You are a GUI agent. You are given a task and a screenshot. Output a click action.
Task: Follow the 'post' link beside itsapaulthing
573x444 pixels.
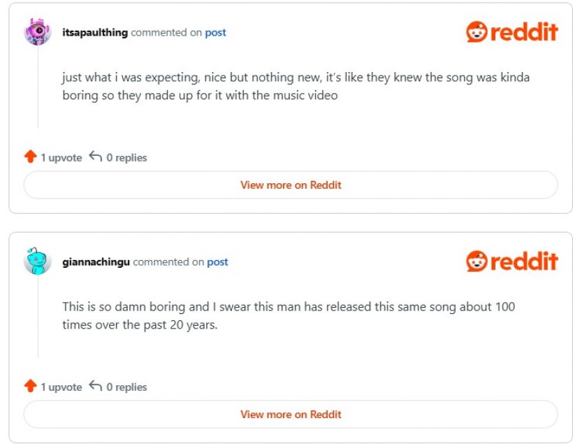pyautogui.click(x=215, y=33)
